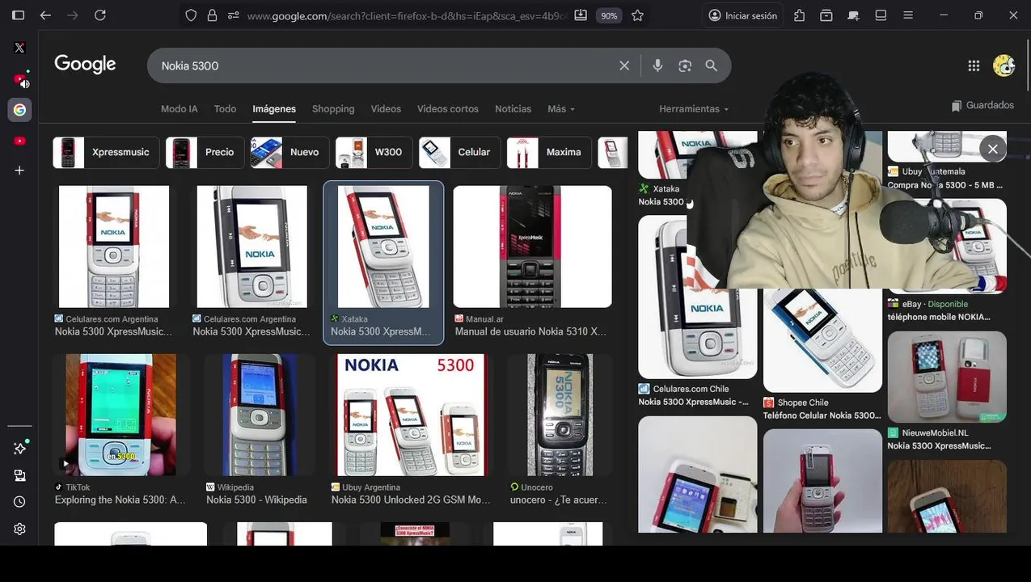Viewport: 1031px width, 582px height.
Task: Expand the Más dropdown
Action: tap(561, 108)
